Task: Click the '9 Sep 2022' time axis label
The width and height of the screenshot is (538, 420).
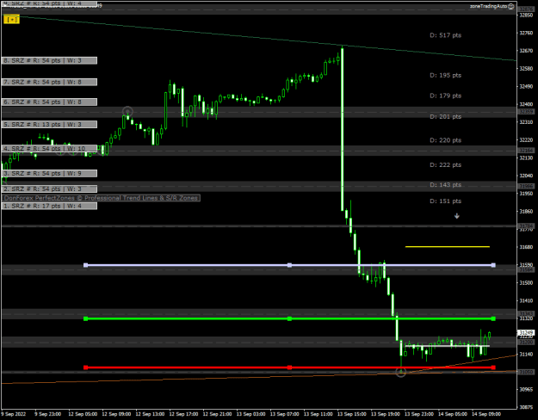Action: pyautogui.click(x=14, y=414)
